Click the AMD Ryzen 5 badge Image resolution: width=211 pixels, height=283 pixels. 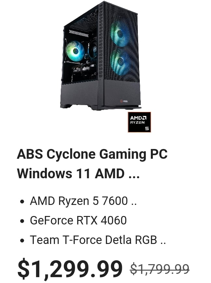tap(139, 122)
